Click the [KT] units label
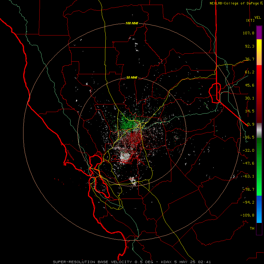The width and height of the screenshot is (264, 264). (x=251, y=20)
